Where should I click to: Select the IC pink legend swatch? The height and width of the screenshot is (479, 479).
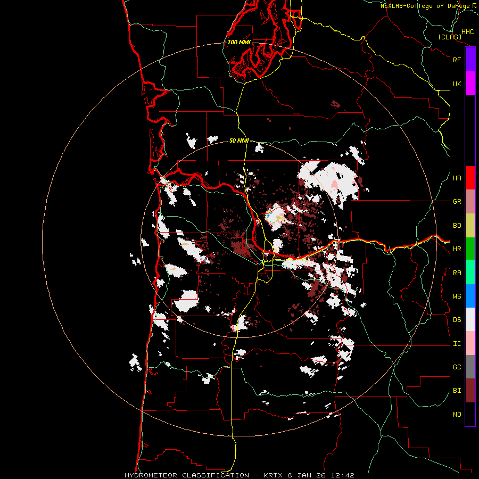coord(470,343)
